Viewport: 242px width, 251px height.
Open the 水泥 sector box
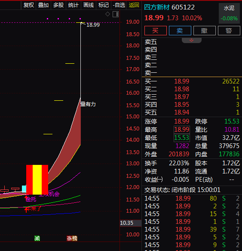[229, 13]
